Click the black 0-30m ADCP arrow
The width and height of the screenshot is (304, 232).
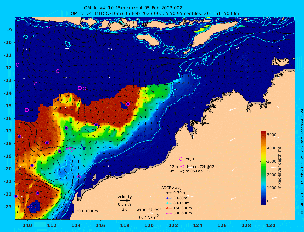point(168,193)
